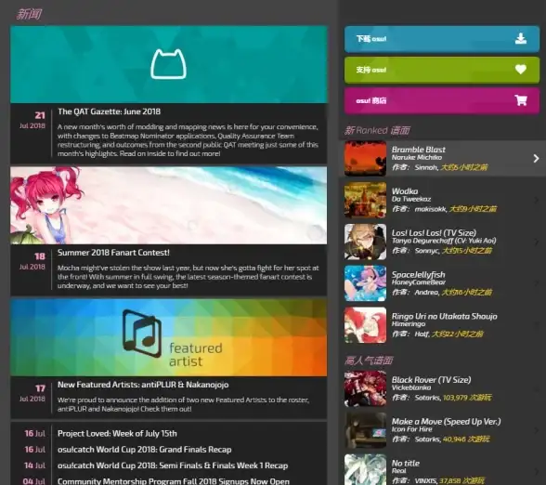Open SpaceJellyfish beatmap cover image
Image resolution: width=546 pixels, height=485 pixels.
365,283
